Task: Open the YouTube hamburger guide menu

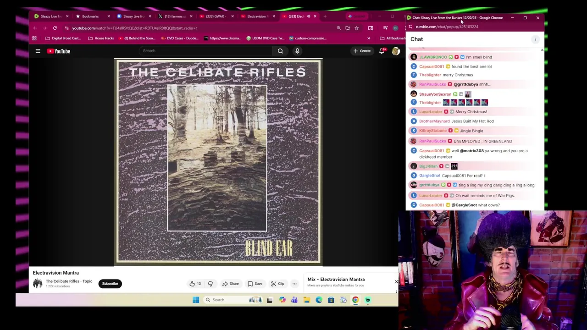Action: [38, 51]
